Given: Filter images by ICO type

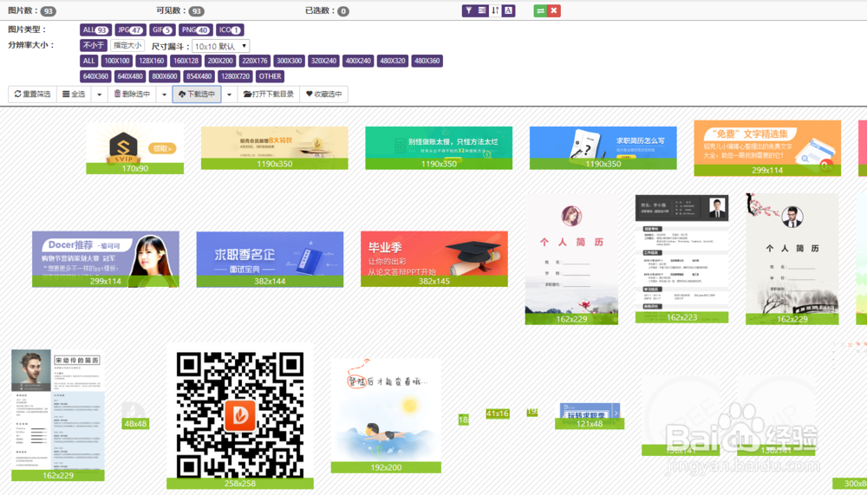Looking at the screenshot, I should coord(230,29).
